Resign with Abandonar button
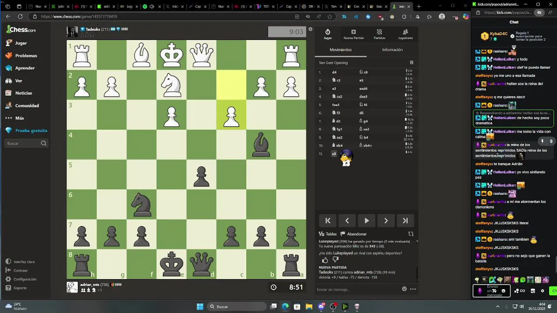Screen dimensions: 557x313 point(353,234)
